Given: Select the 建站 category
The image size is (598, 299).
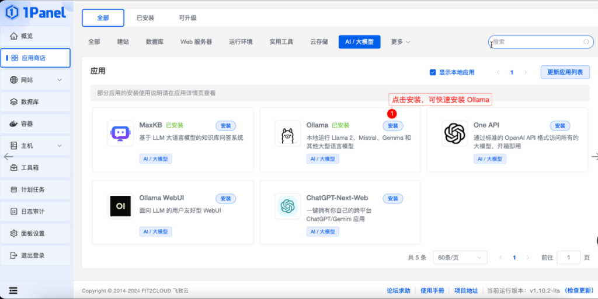Looking at the screenshot, I should (123, 42).
